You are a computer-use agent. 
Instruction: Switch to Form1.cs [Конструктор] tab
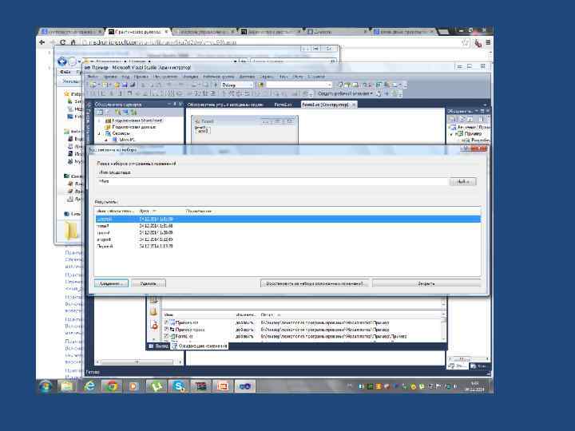click(x=329, y=105)
